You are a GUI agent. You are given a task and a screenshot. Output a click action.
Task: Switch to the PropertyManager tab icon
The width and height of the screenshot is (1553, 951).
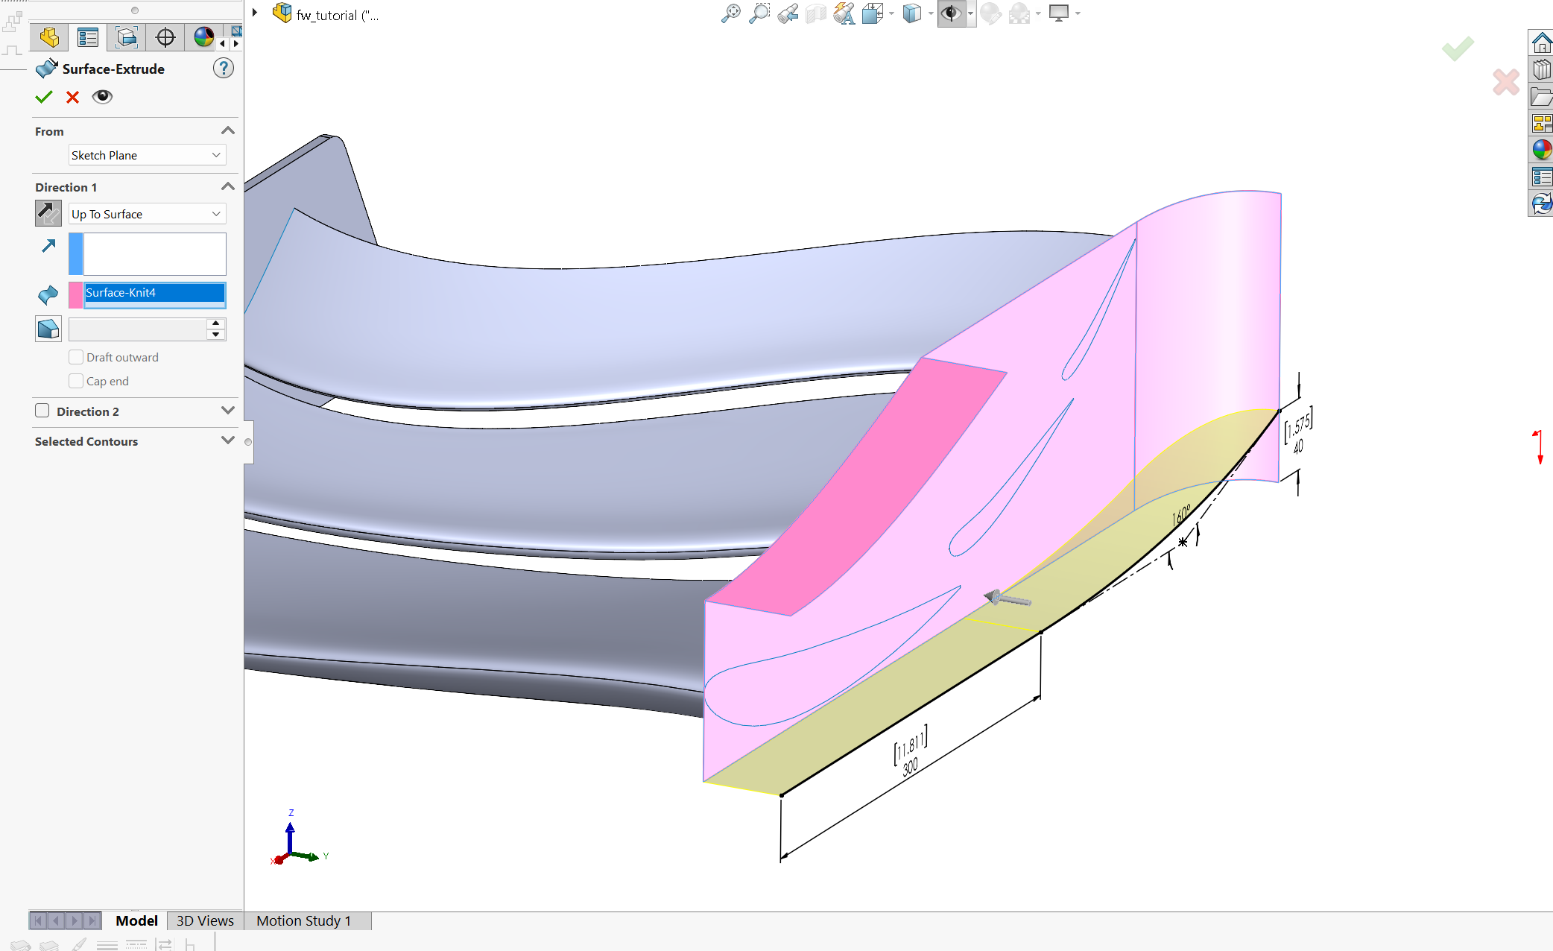(88, 37)
